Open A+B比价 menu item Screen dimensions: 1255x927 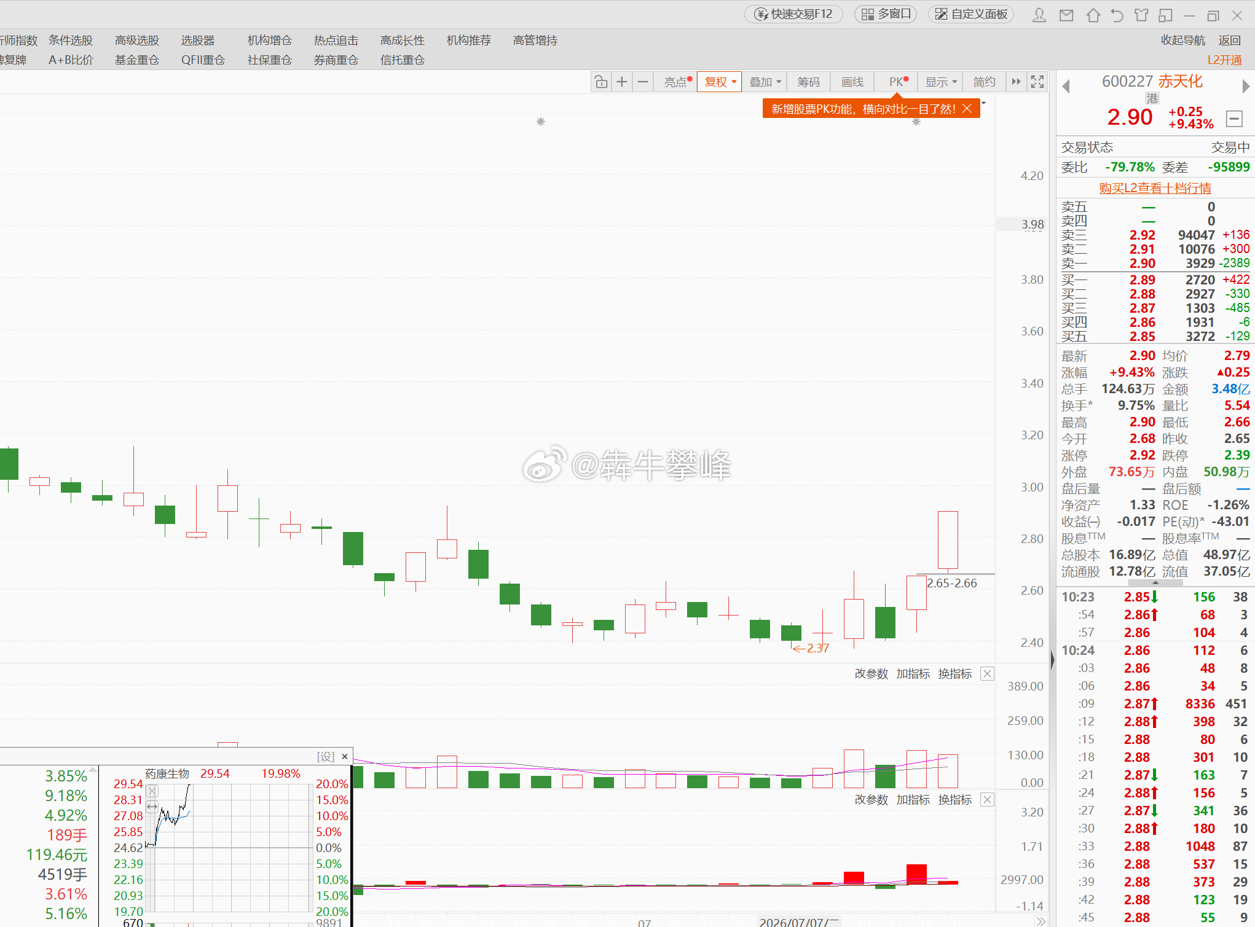(x=71, y=60)
